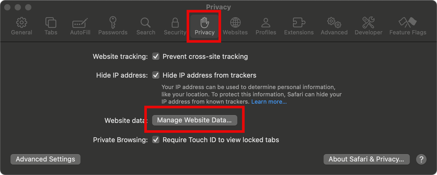Screen dimensions: 437x175
Task: Toggle Prevent cross-site tracking checkbox
Action: point(156,57)
